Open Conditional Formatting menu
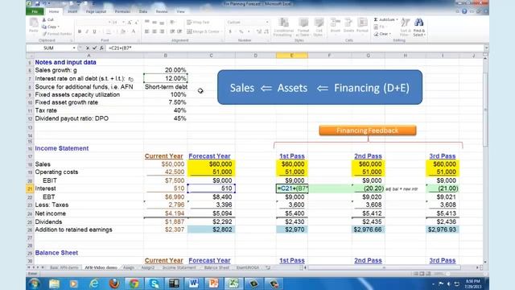The height and width of the screenshot is (290, 515). coord(283,27)
